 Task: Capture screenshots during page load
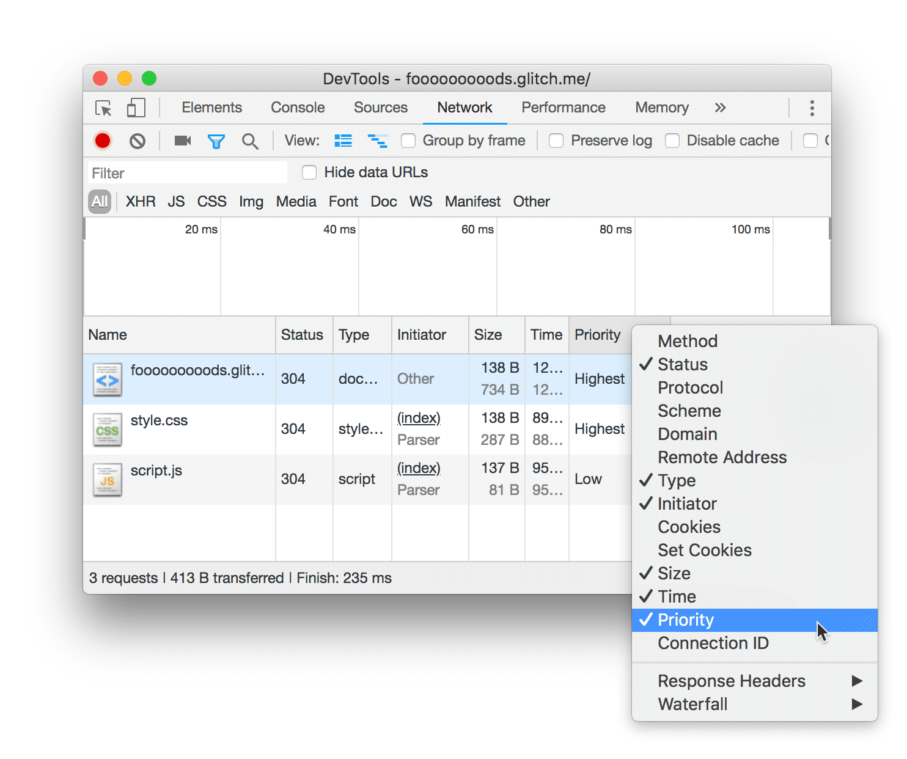click(x=182, y=141)
